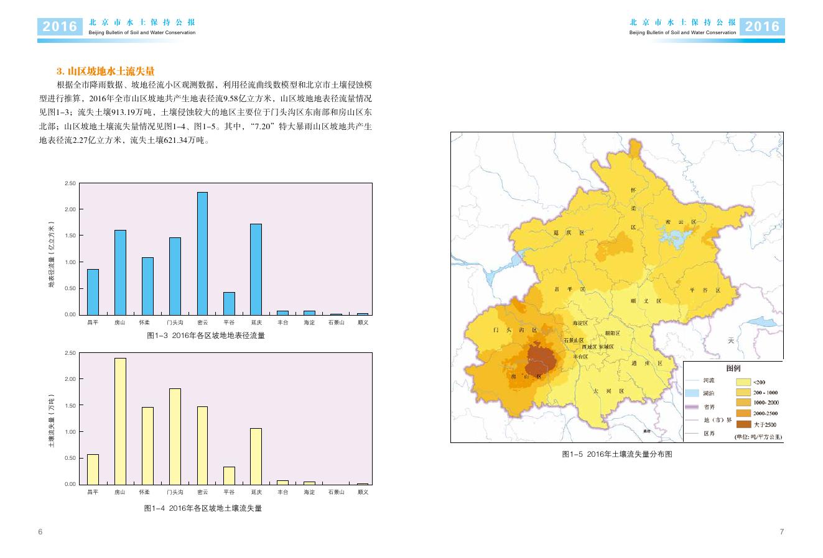This screenshot has height=558, width=823.
Task: Click the dark brown 大于2500 legend swatch
Action: 743,424
